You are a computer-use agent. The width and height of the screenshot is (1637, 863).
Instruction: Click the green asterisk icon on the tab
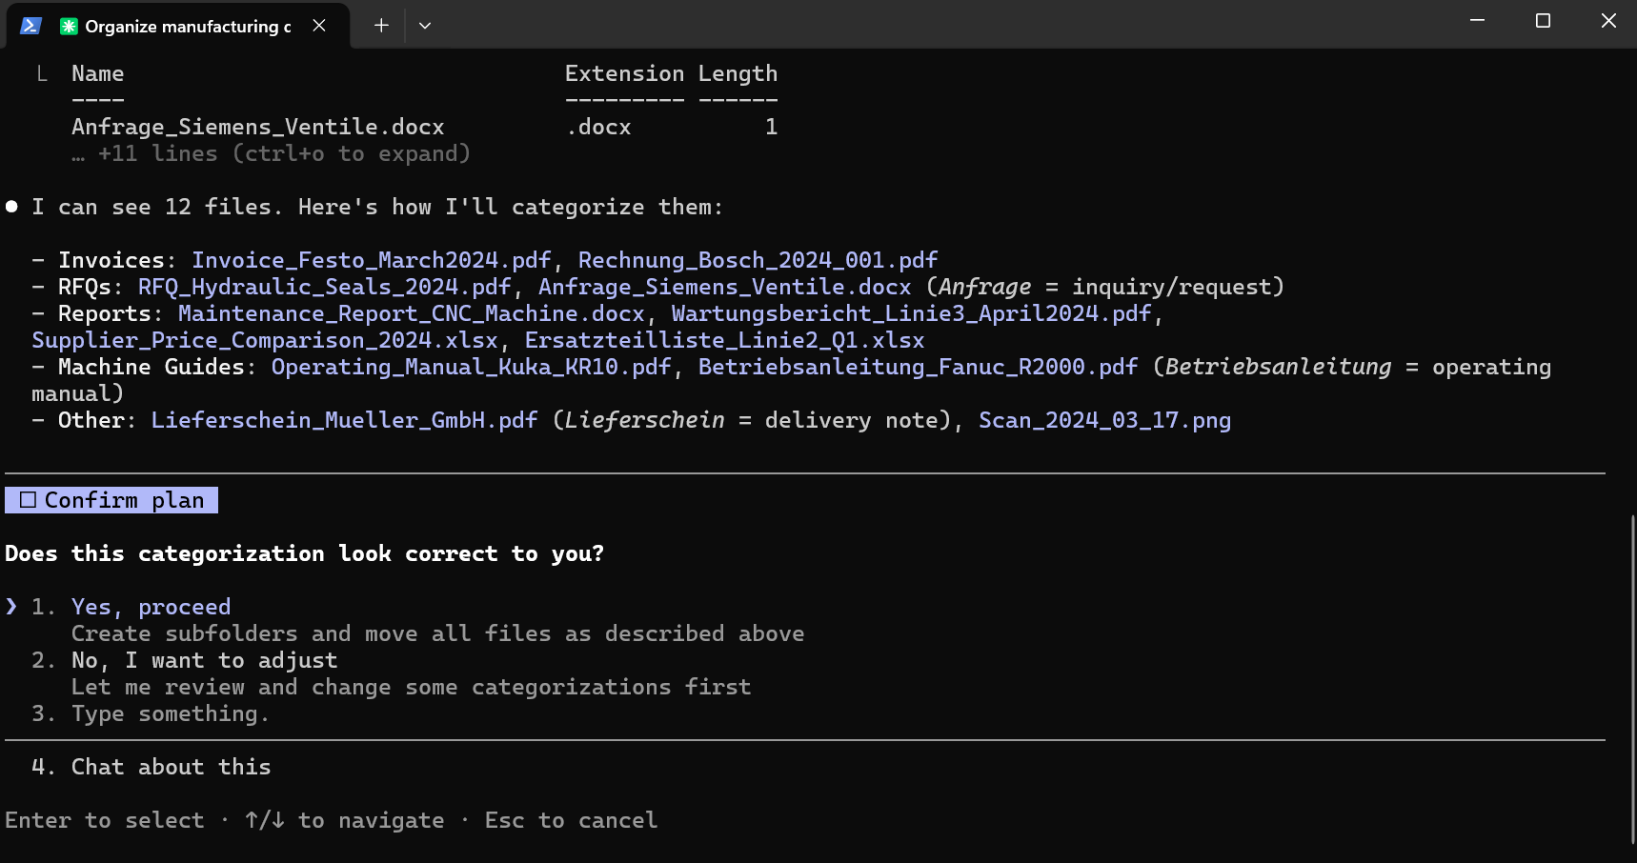tap(69, 26)
